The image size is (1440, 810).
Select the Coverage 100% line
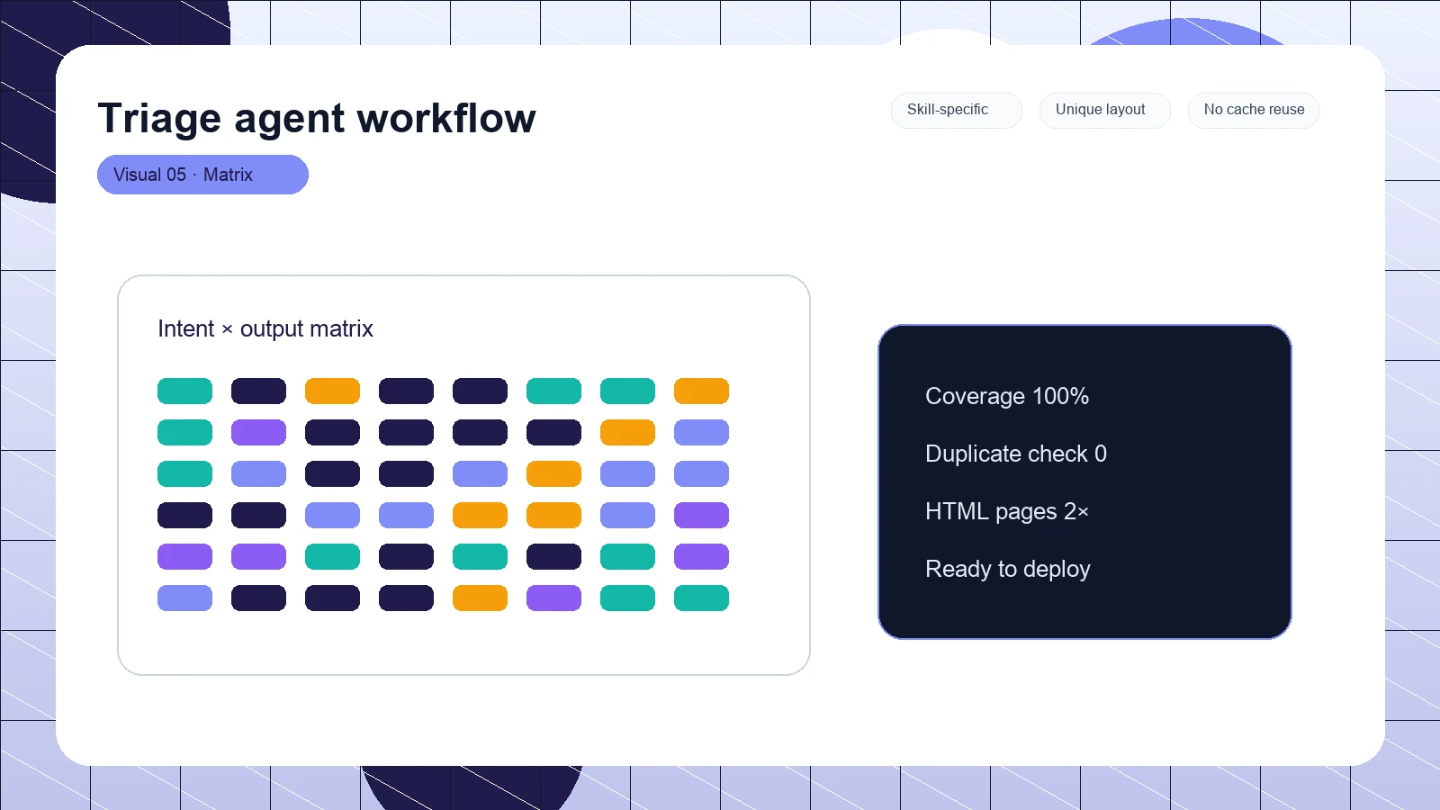[x=1007, y=396]
